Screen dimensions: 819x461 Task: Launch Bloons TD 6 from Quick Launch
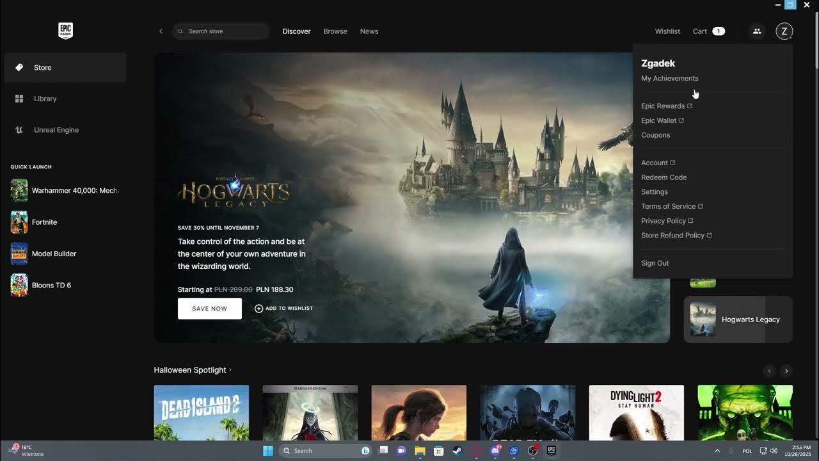tap(51, 285)
